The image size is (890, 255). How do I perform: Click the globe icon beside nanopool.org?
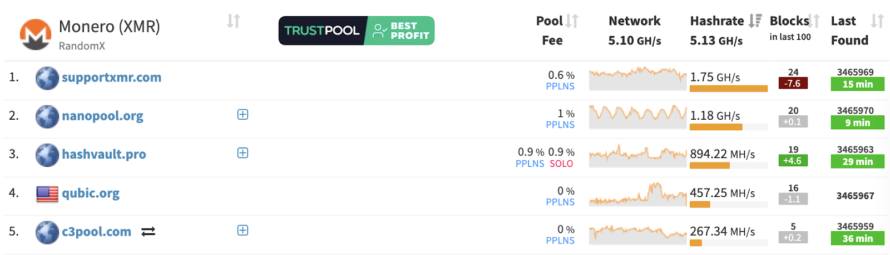tap(47, 116)
